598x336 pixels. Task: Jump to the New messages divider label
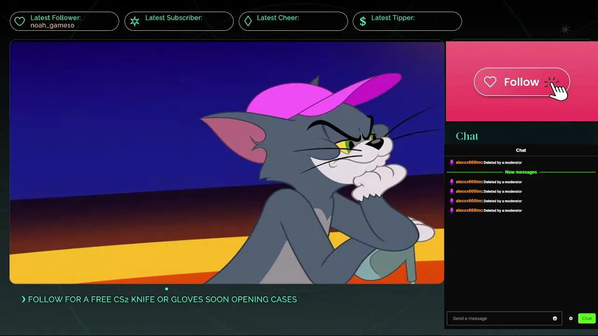521,172
